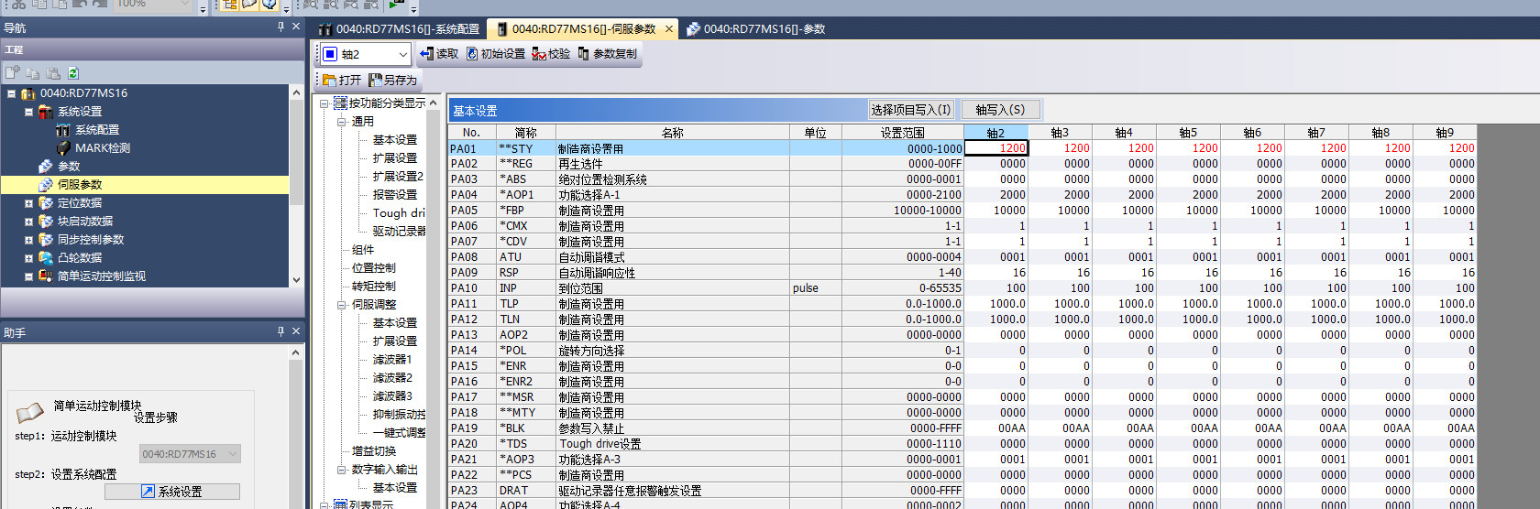Open the 轴2 axis selection dropdown
Image resolution: width=1540 pixels, height=509 pixels.
click(x=402, y=55)
